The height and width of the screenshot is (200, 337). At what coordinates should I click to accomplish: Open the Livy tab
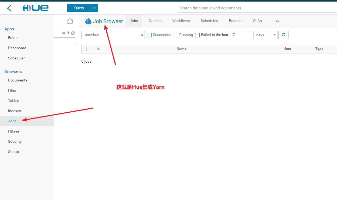coord(276,21)
